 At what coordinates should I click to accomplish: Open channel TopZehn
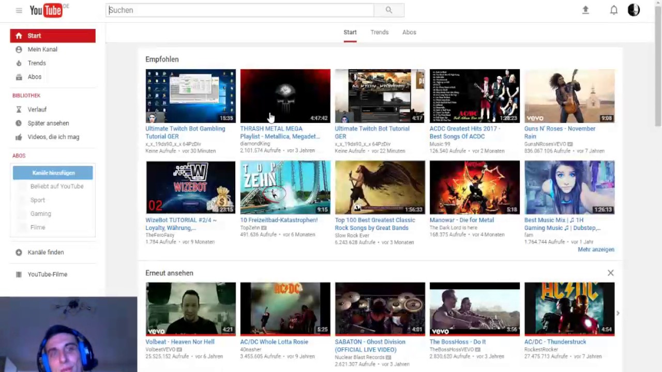(x=250, y=228)
